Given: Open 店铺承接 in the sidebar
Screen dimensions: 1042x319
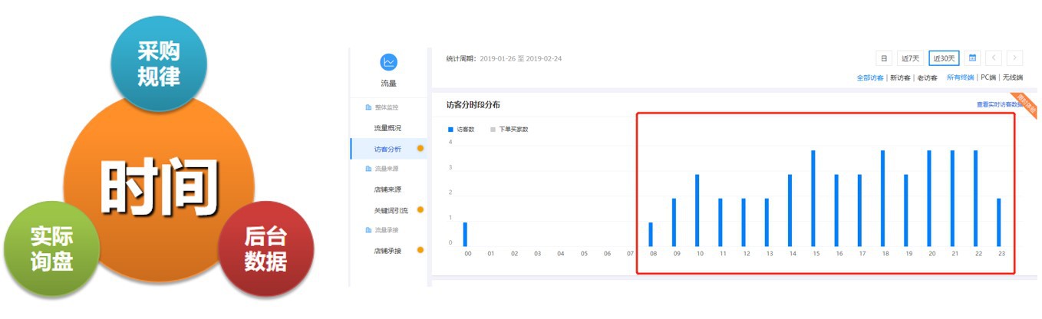Looking at the screenshot, I should point(387,250).
